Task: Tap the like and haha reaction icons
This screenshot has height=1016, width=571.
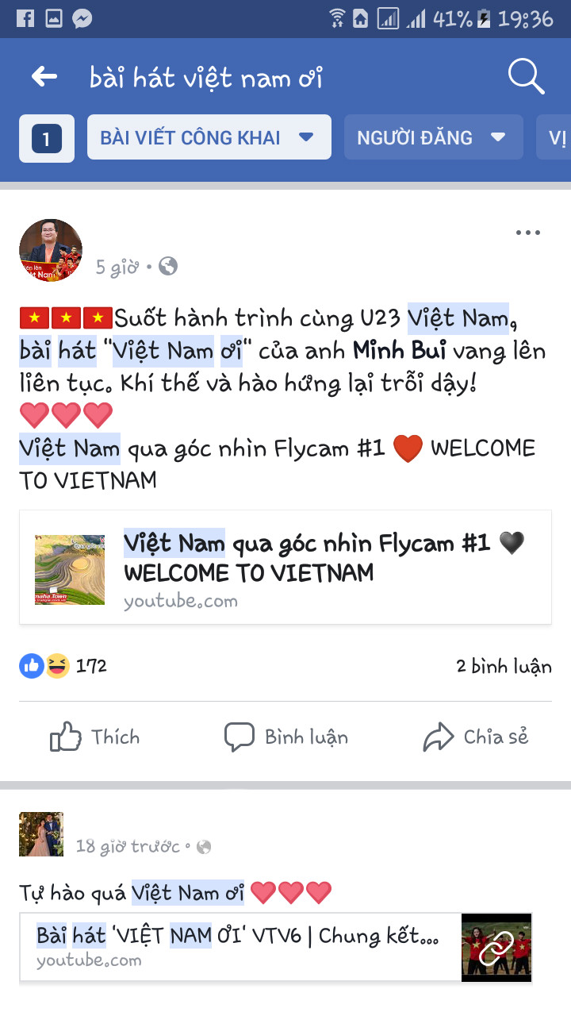Action: [45, 666]
